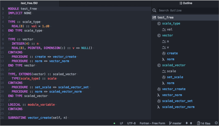Select scaled_vector_set in the outline
Viewport: 219px width, 126px height.
click(x=177, y=101)
